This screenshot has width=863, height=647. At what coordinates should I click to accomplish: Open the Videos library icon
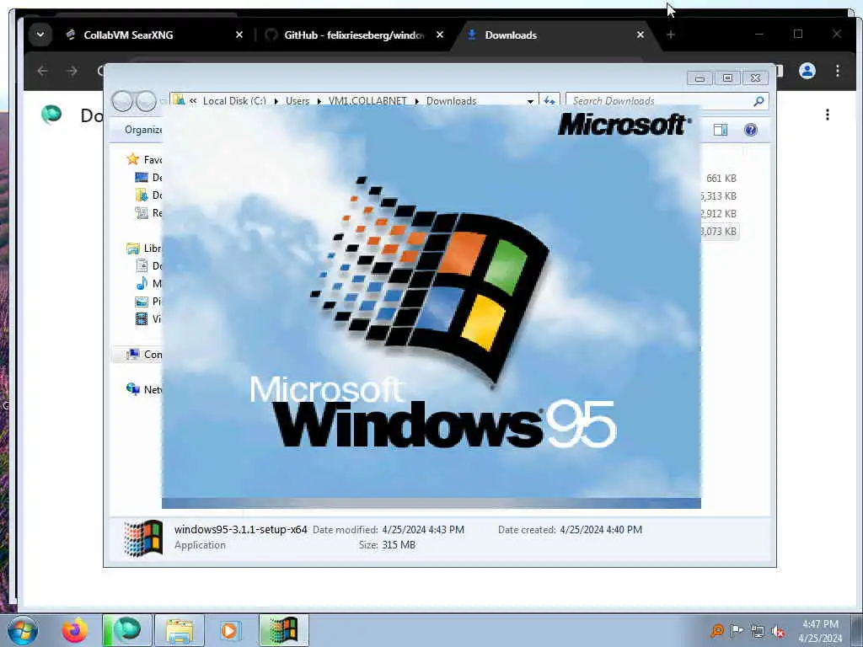point(142,318)
